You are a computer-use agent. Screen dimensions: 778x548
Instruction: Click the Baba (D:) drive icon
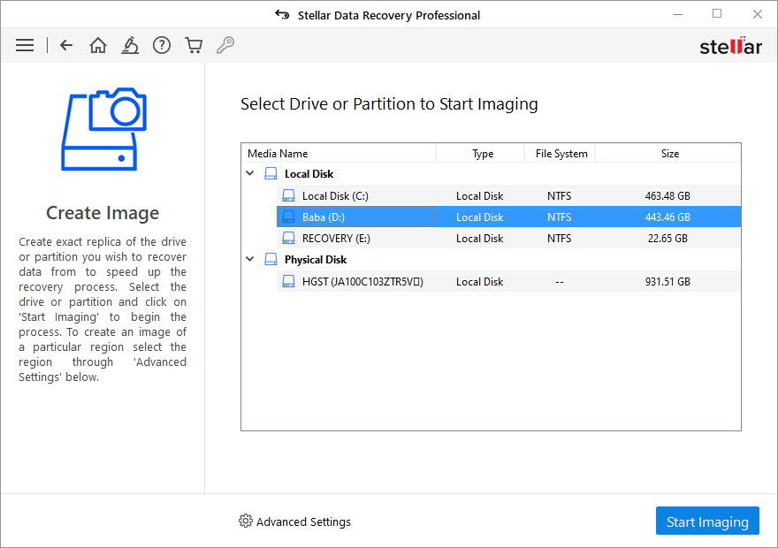288,217
